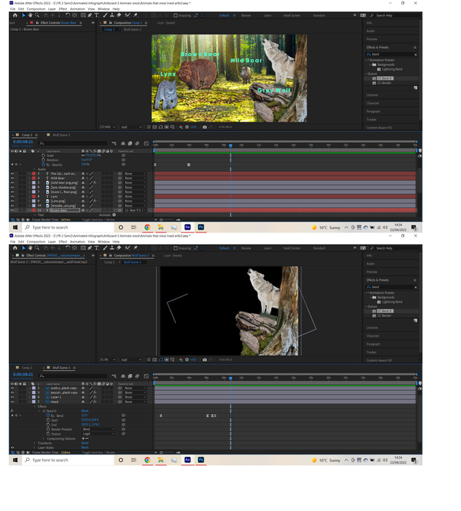The width and height of the screenshot is (461, 511).
Task: Choose the Zoom tool in top window toolbar
Action: coord(37,15)
